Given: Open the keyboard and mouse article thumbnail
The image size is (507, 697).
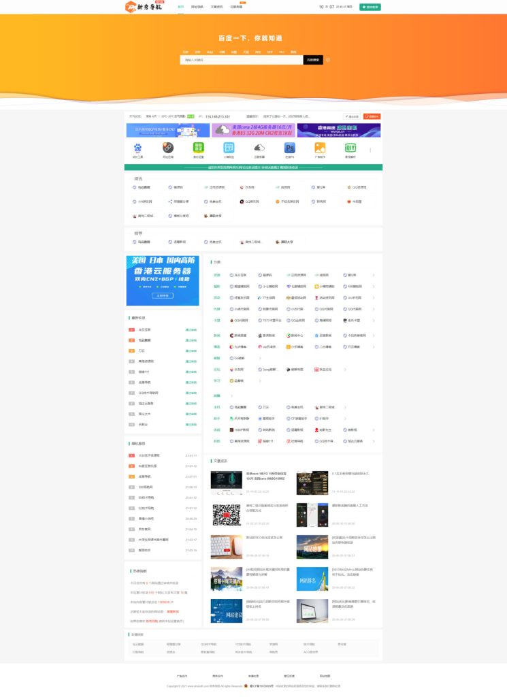Looking at the screenshot, I should [227, 547].
